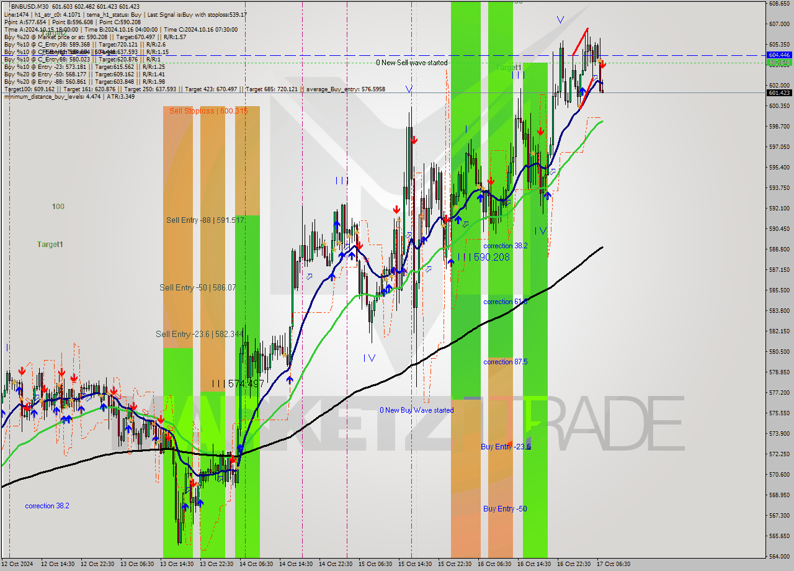Select the '14 Oct 22:30' time label
The image size is (794, 571).
pos(336,564)
